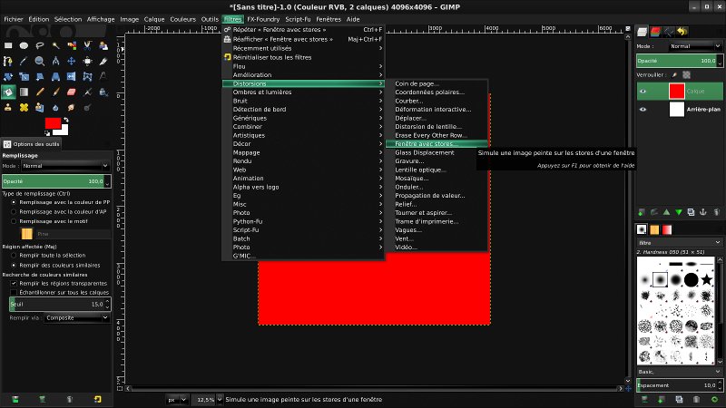This screenshot has height=408, width=726.
Task: Select the Scissors Select tool
Action: click(x=87, y=45)
